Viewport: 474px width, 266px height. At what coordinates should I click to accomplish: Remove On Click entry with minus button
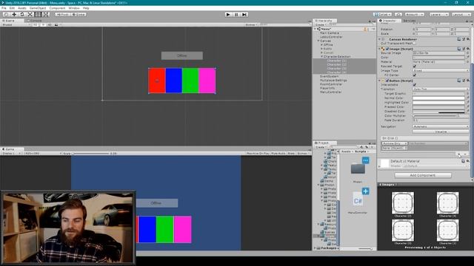(x=465, y=154)
